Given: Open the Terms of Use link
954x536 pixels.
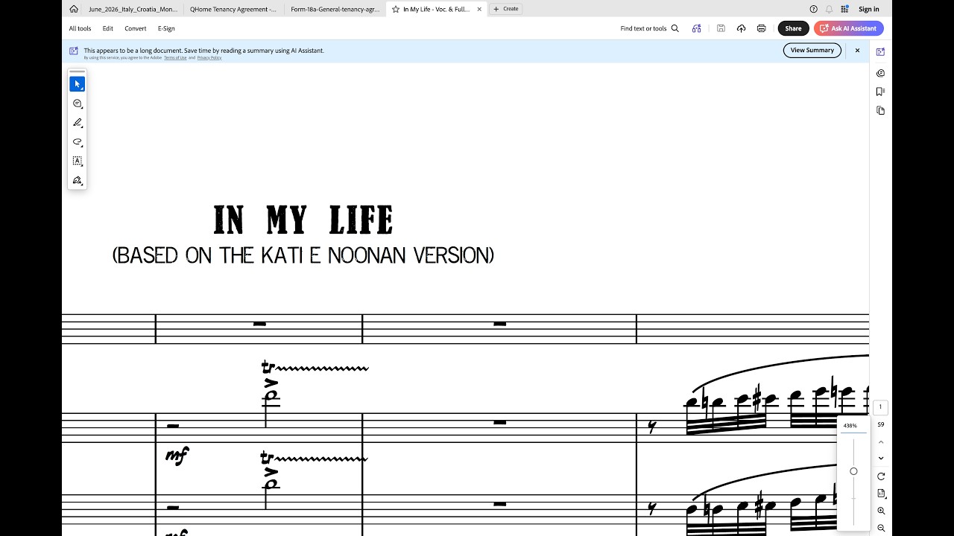Looking at the screenshot, I should point(175,57).
